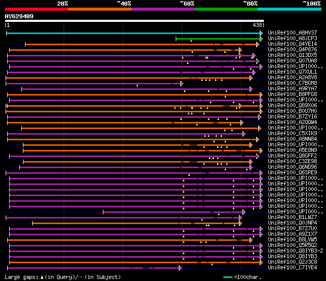Click the UniRef100_Q8IYB3-2 label
This screenshot has width=326, height=281.
point(295,251)
